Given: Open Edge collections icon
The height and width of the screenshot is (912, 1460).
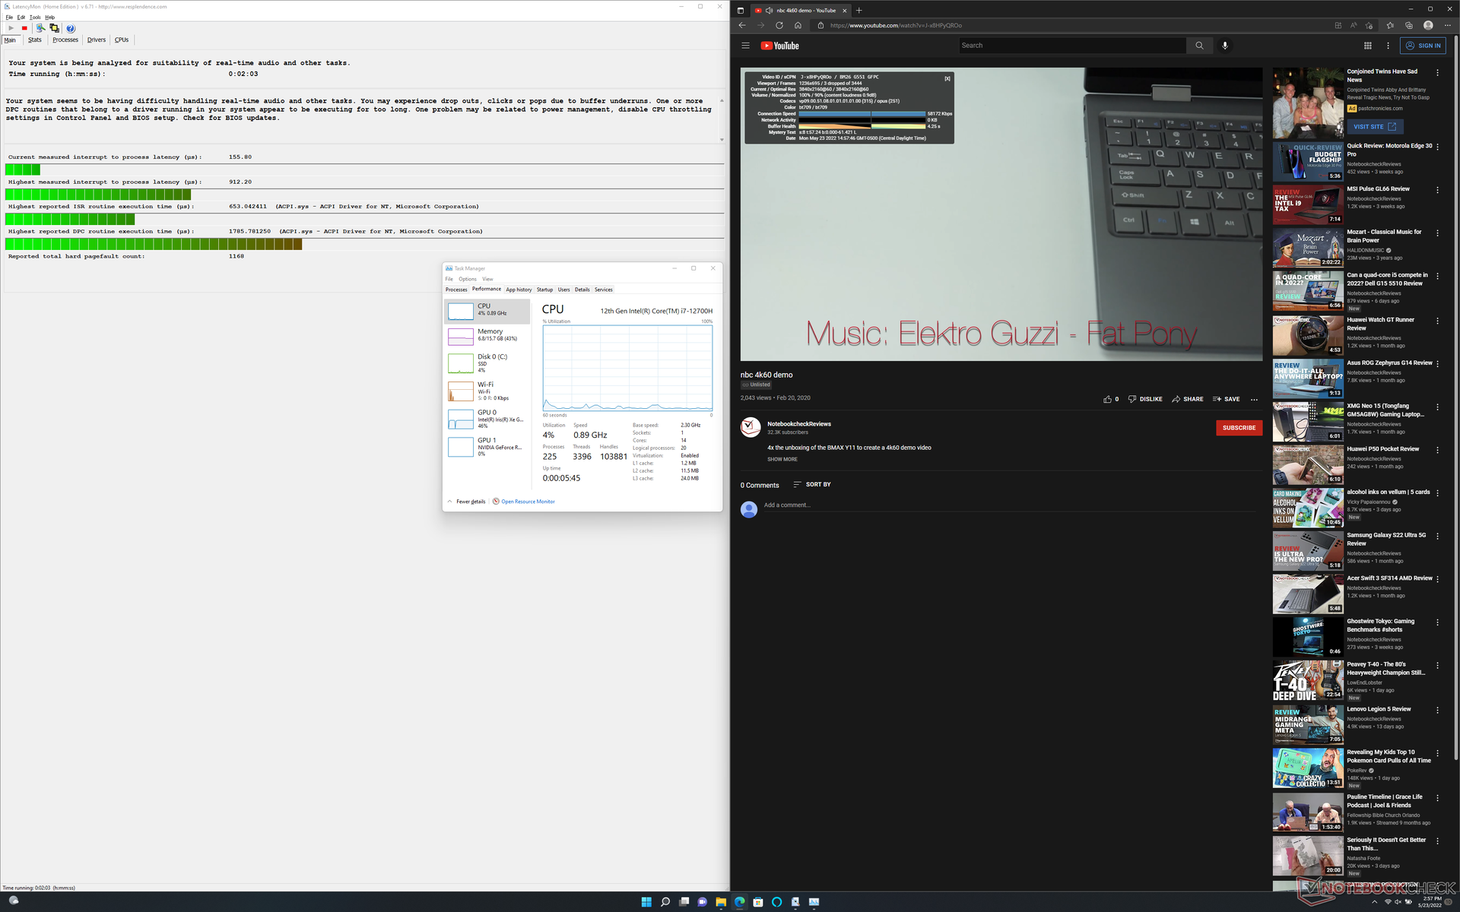Looking at the screenshot, I should pyautogui.click(x=1409, y=25).
